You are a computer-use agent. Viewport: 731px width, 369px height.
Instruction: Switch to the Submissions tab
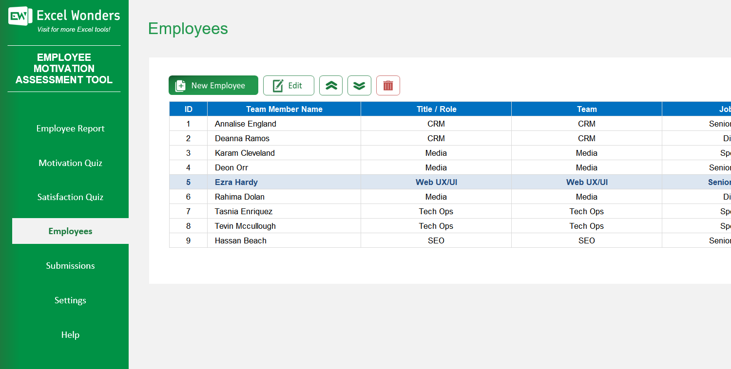[70, 265]
